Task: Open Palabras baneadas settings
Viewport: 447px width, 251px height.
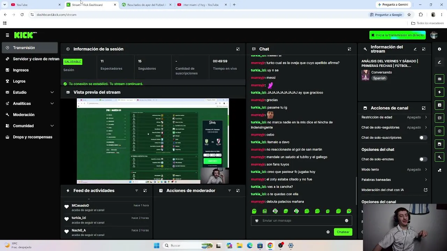Action: click(394, 180)
